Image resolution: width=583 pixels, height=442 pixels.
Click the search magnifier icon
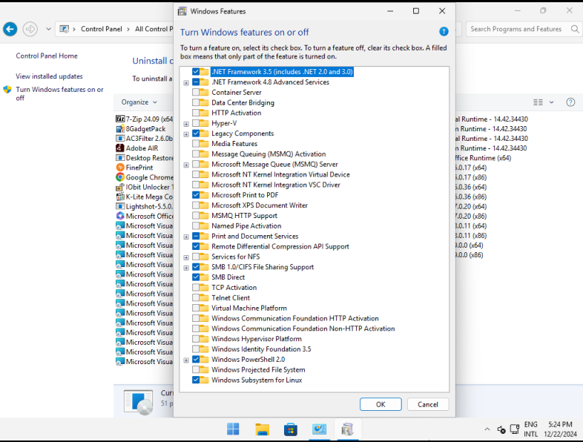(x=574, y=29)
